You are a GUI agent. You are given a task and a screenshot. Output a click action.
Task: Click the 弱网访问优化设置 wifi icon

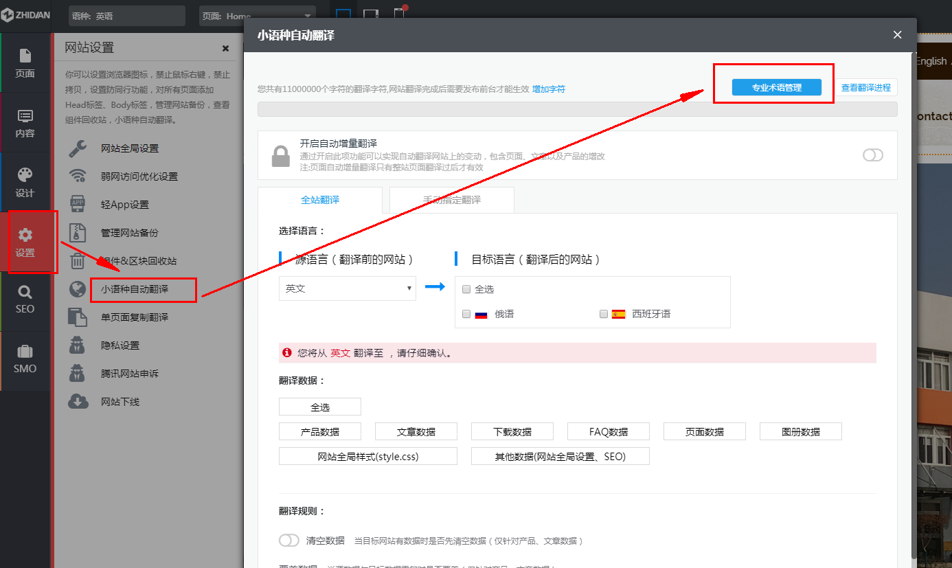point(78,176)
